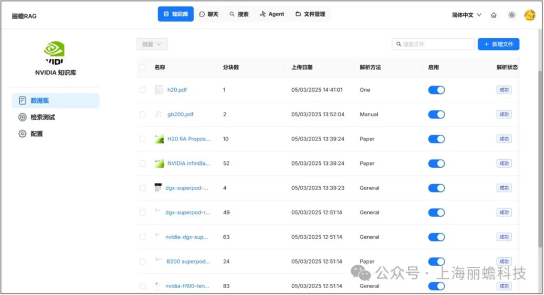Disable the gb200.pdf enable toggle
The height and width of the screenshot is (295, 544).
tap(437, 115)
